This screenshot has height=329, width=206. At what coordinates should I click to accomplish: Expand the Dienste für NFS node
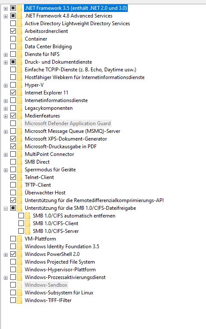pos(6,55)
